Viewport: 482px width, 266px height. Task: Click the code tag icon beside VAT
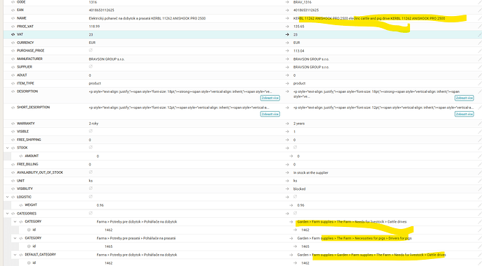point(13,34)
